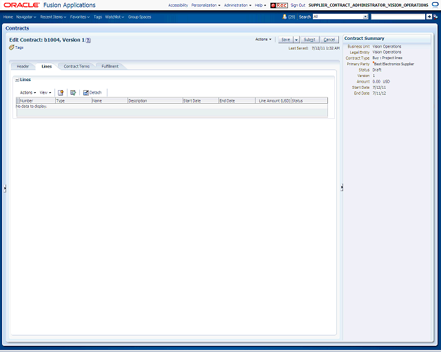The height and width of the screenshot is (352, 441).
Task: Click the select-all corner cell of Lines table
Action: pos(18,101)
